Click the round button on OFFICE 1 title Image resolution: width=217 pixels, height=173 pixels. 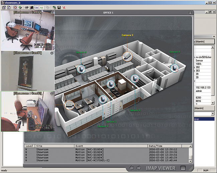190,13
